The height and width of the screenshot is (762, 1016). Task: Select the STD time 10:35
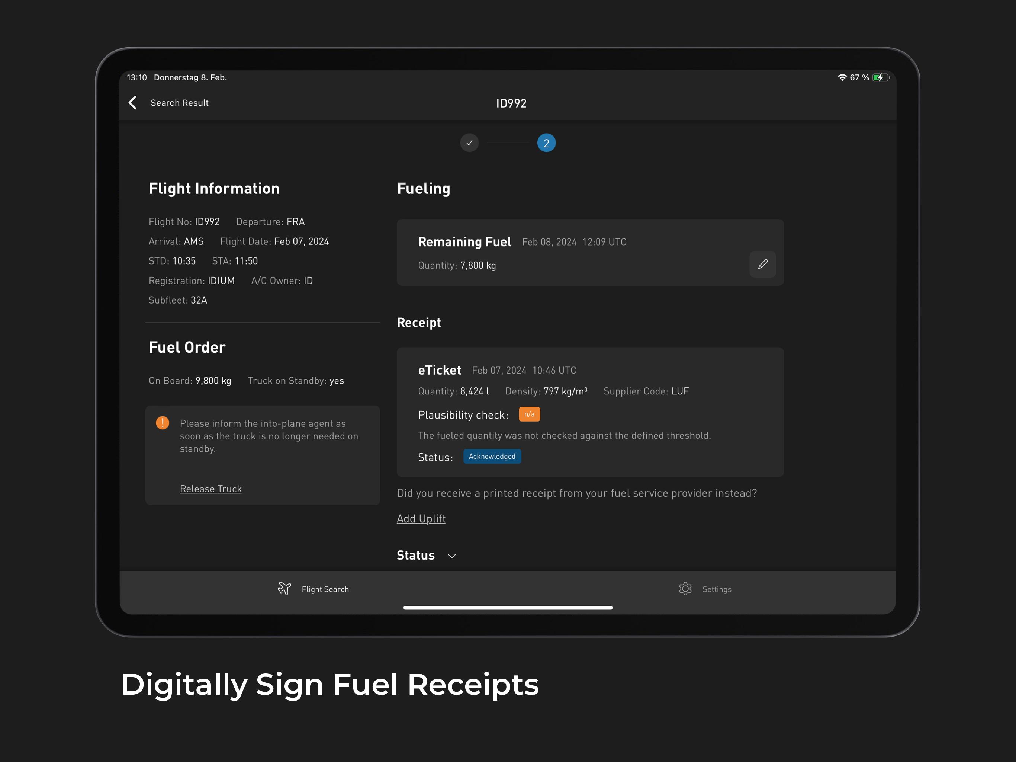[184, 261]
